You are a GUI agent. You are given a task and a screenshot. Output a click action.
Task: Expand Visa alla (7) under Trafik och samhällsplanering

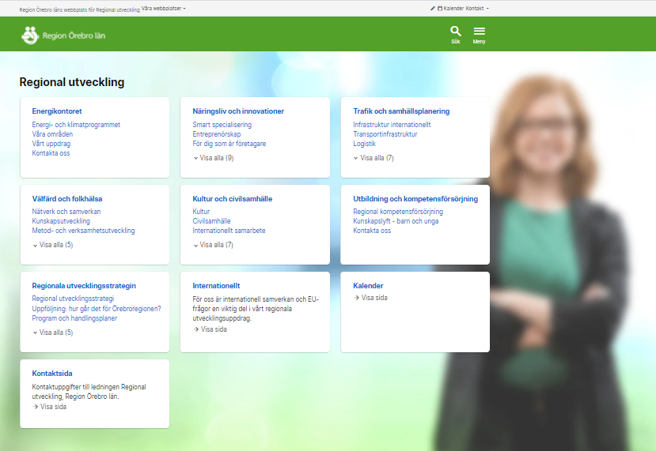pos(374,158)
